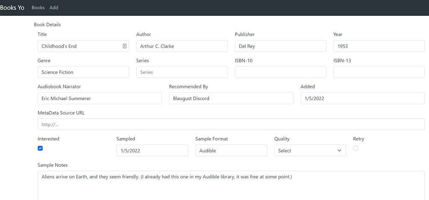The width and height of the screenshot is (429, 200).
Task: Click into the ISBN-10 input field
Action: point(280,72)
